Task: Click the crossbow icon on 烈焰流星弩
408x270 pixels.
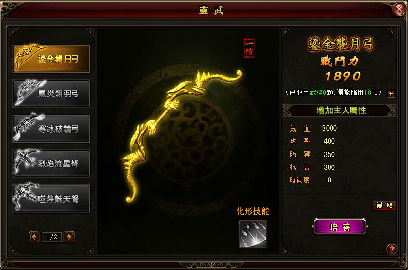Action: (27, 161)
